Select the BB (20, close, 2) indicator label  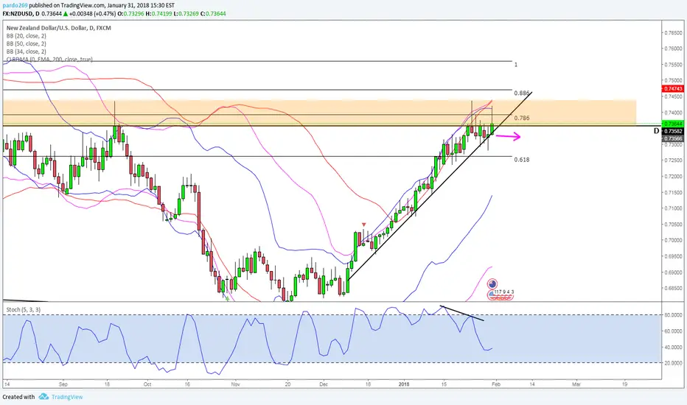[x=27, y=36]
